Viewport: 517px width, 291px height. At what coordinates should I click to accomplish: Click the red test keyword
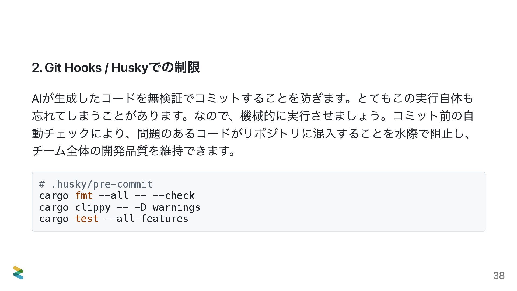point(87,219)
